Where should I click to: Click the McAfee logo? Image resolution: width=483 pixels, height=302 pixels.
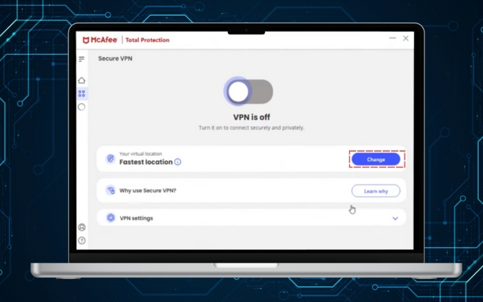click(x=100, y=40)
